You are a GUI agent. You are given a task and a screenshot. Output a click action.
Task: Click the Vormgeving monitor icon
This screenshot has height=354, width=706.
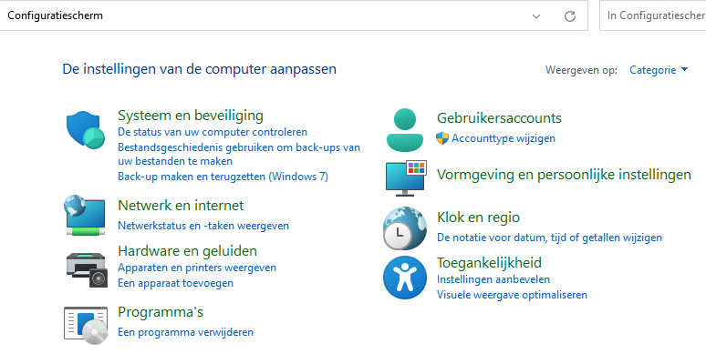pos(406,177)
